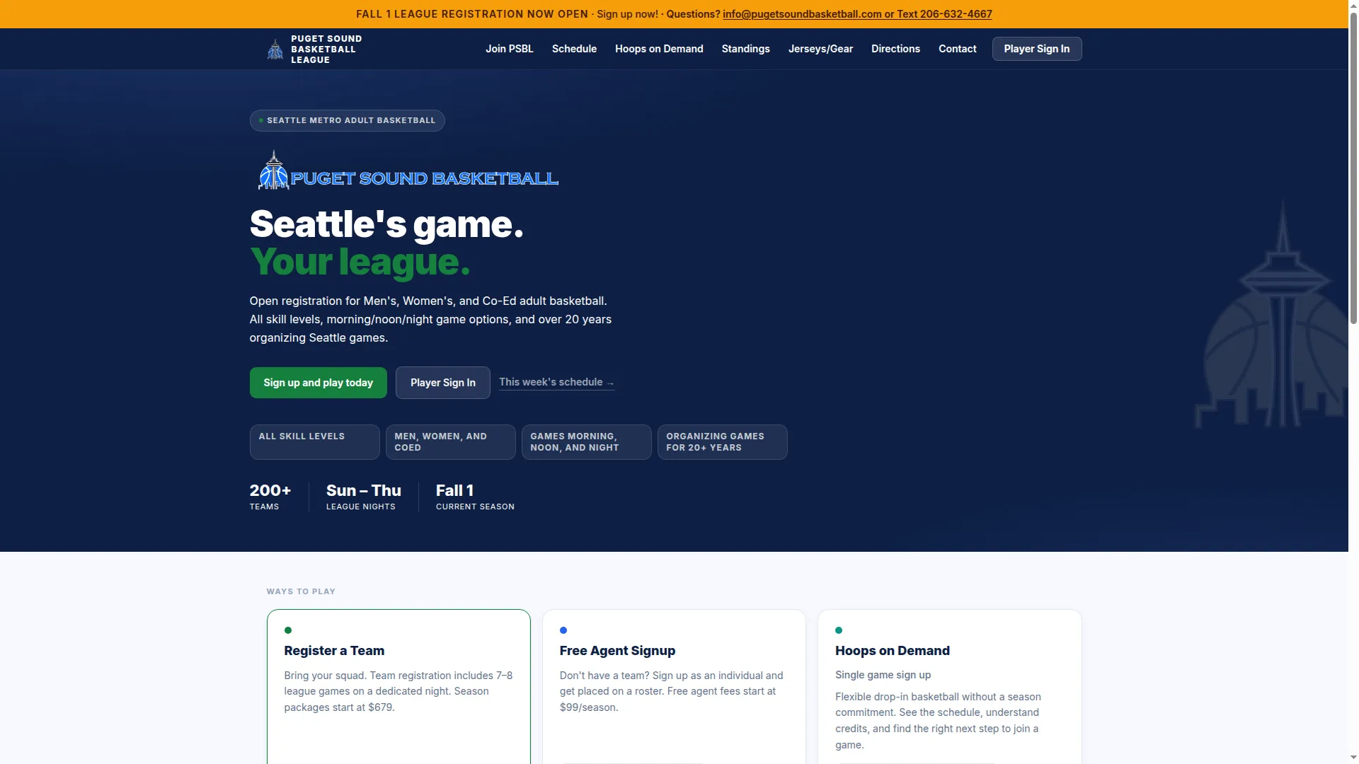Viewport: 1359px width, 764px height.
Task: Click the Space Needle skyline graphic
Action: pyautogui.click(x=1271, y=315)
